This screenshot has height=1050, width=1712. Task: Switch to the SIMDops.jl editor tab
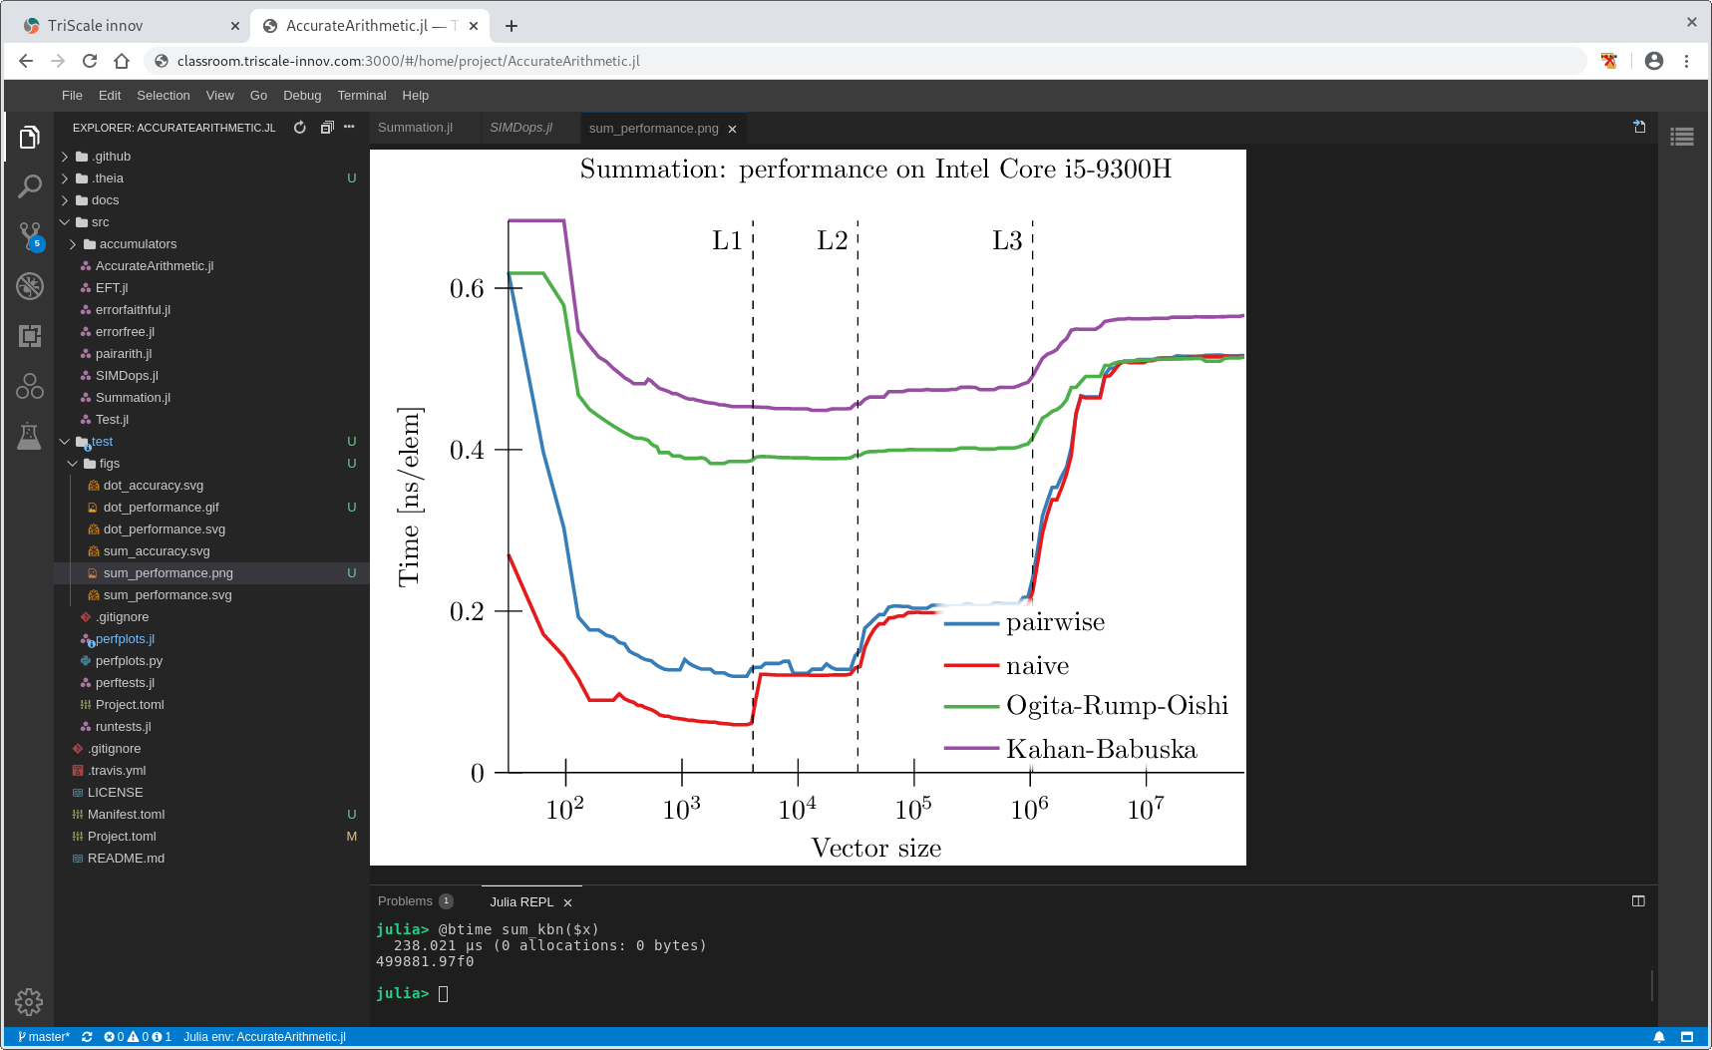pyautogui.click(x=520, y=128)
